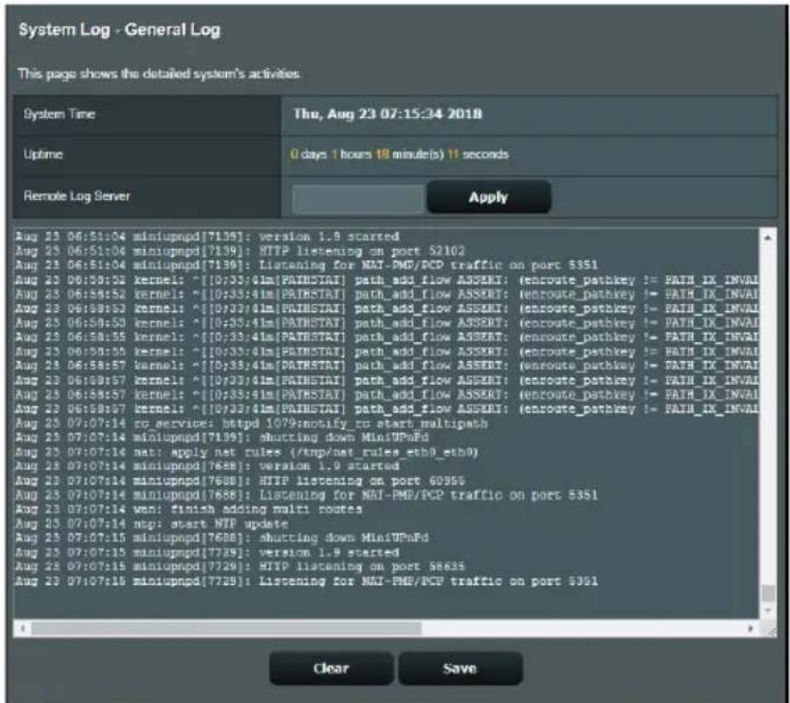Click the 'System Log - General Log' heading
The height and width of the screenshot is (703, 790).
[120, 29]
